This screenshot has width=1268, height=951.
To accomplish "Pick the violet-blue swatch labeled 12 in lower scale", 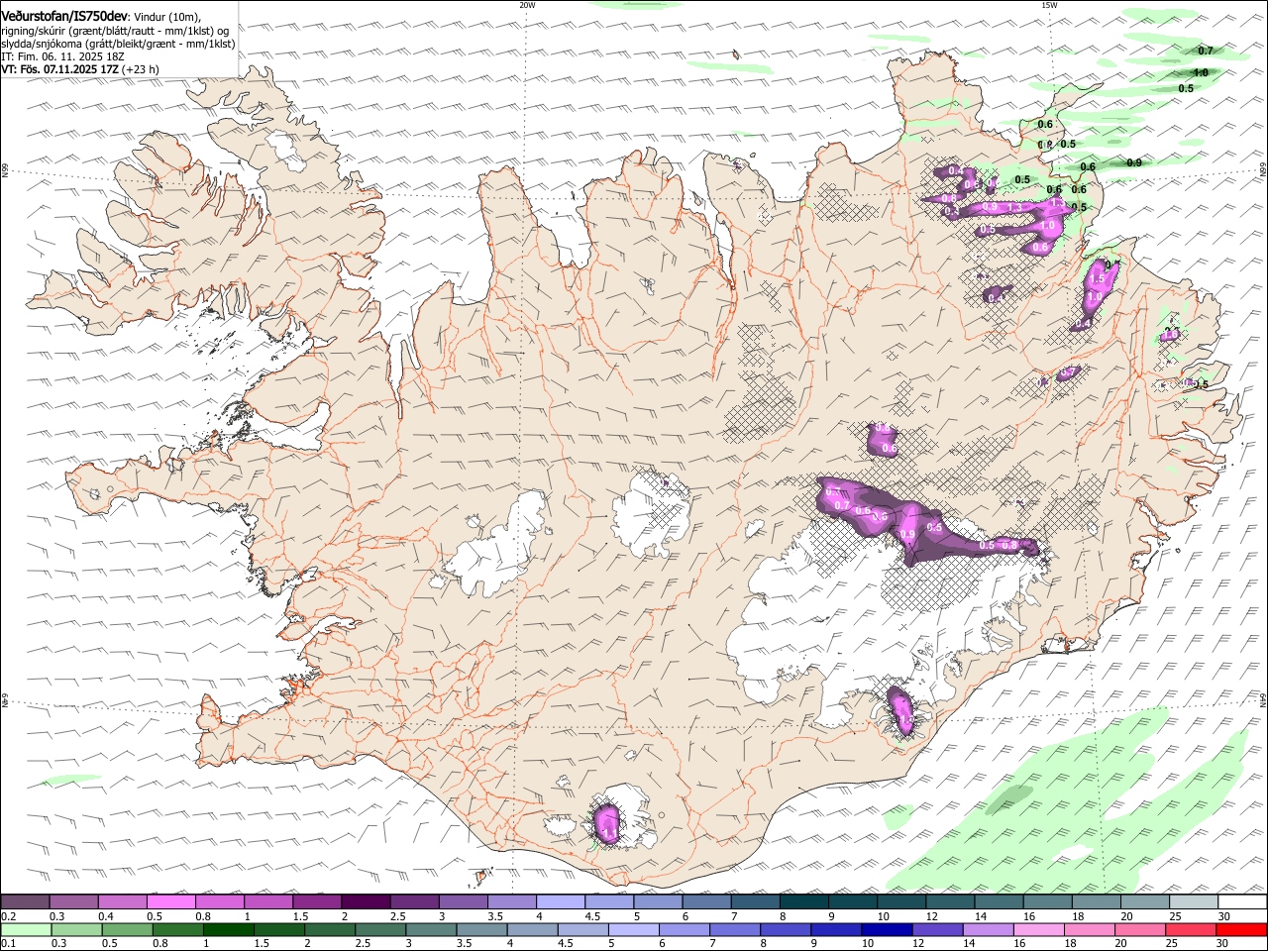I will pyautogui.click(x=937, y=929).
